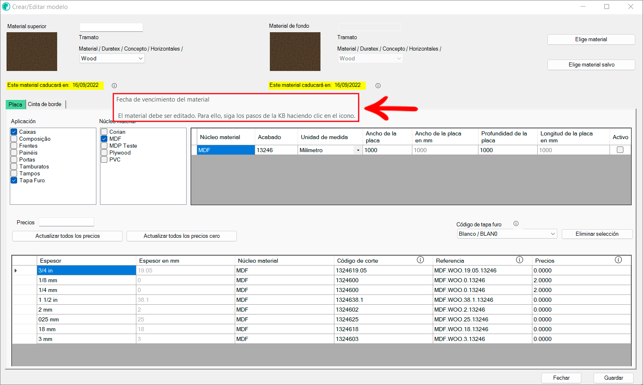Click info icon next to Código de tapa furo
The height and width of the screenshot is (385, 643).
(516, 223)
